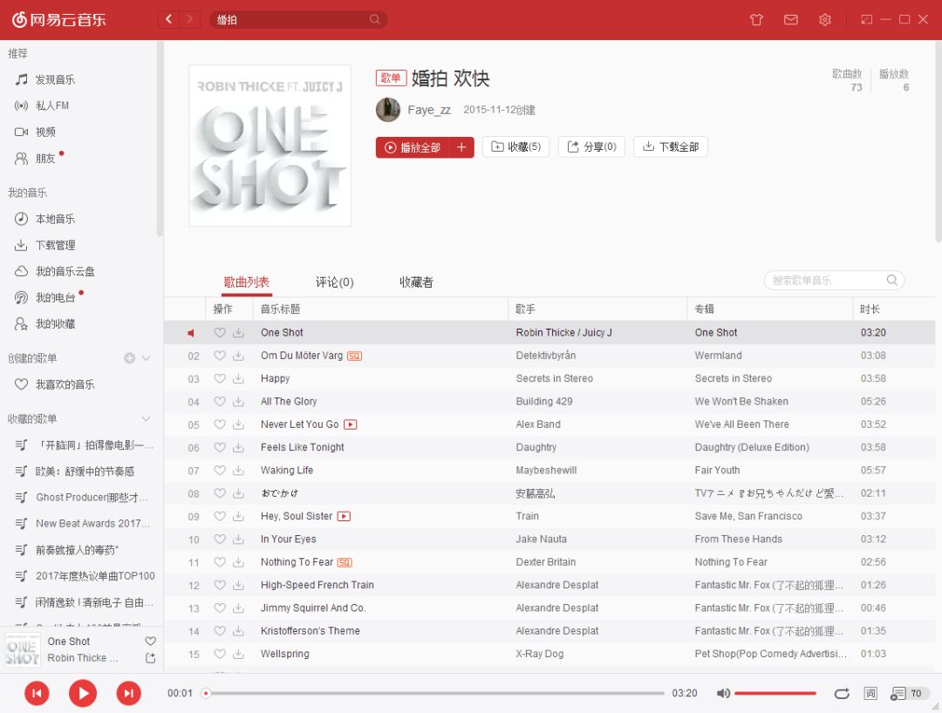Collapse the 收藏的歌单 section
The width and height of the screenshot is (942, 713).
coord(146,418)
